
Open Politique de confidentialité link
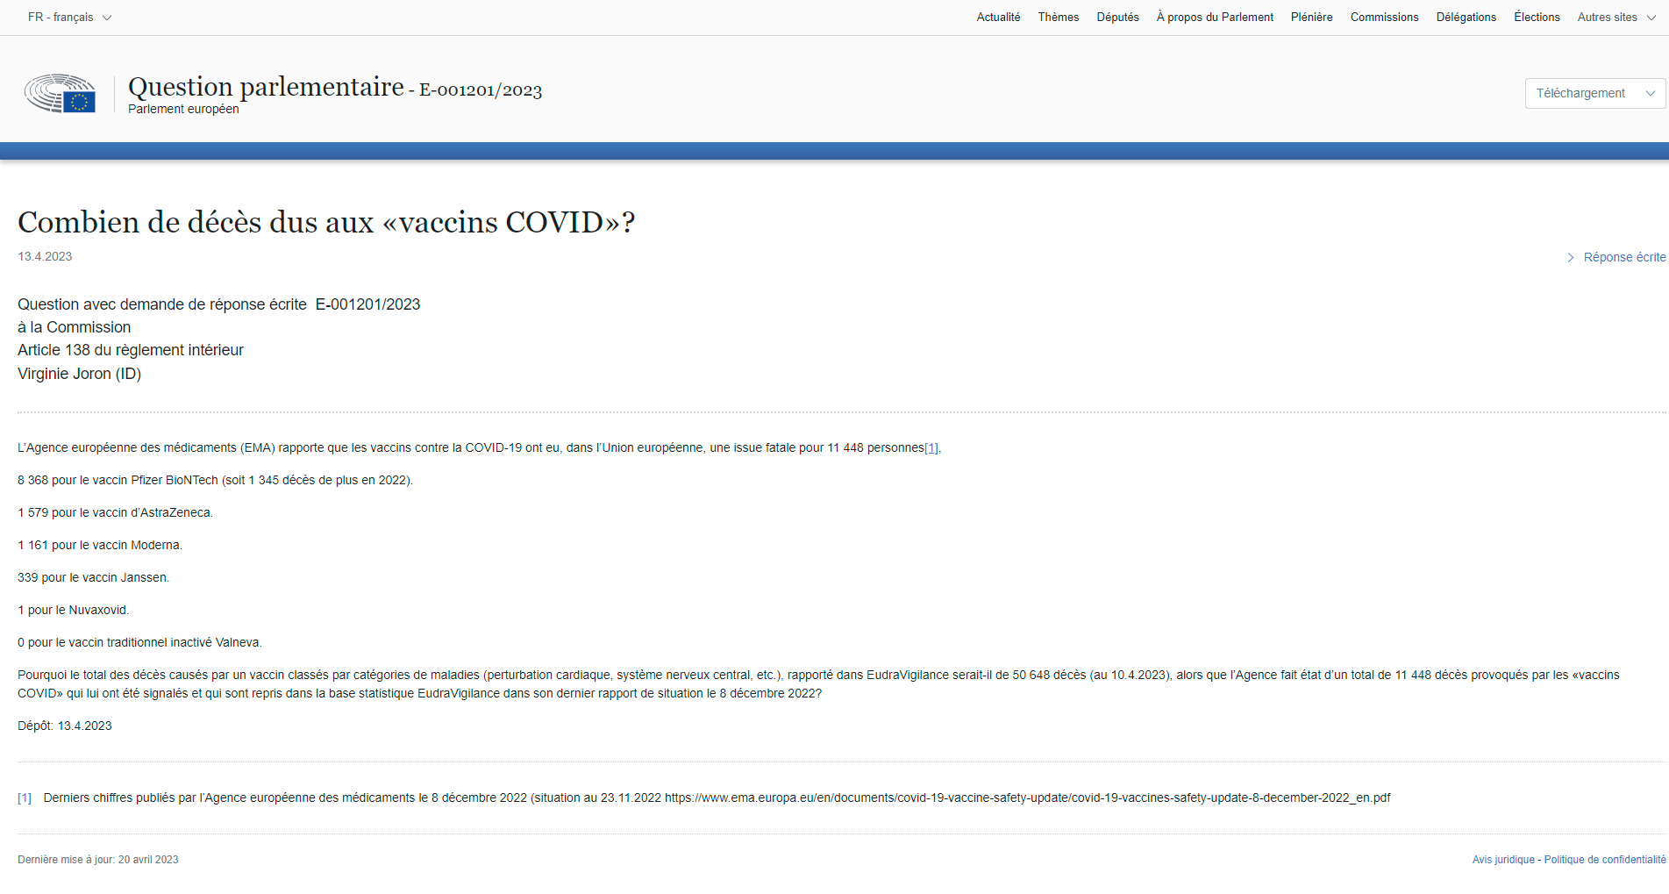pyautogui.click(x=1604, y=860)
